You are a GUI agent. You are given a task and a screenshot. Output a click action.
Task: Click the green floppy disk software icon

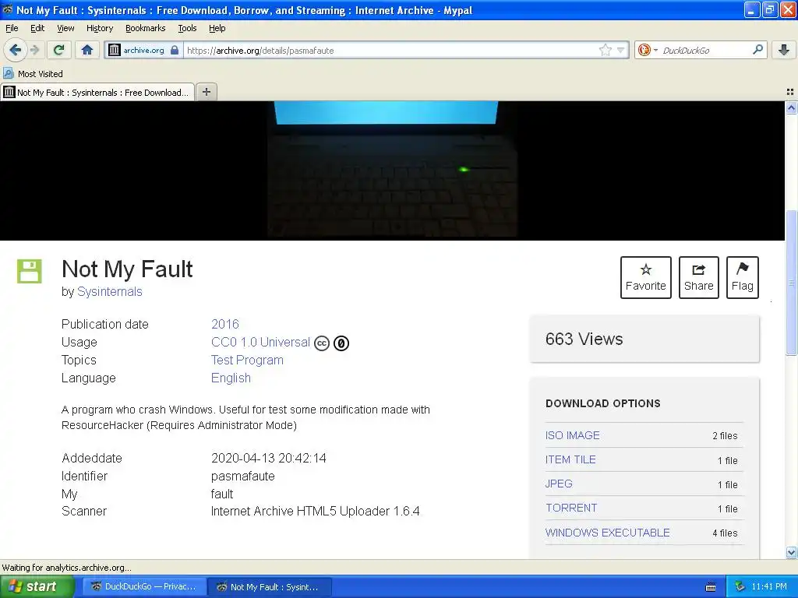pyautogui.click(x=30, y=271)
